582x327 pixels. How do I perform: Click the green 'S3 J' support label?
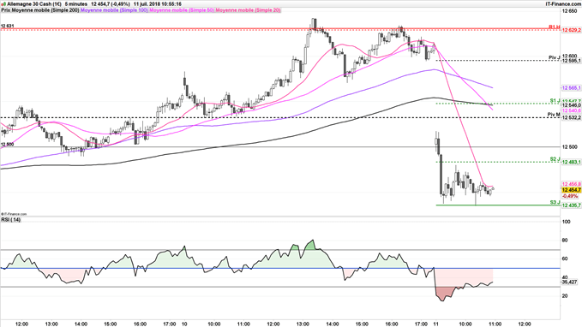(x=555, y=202)
